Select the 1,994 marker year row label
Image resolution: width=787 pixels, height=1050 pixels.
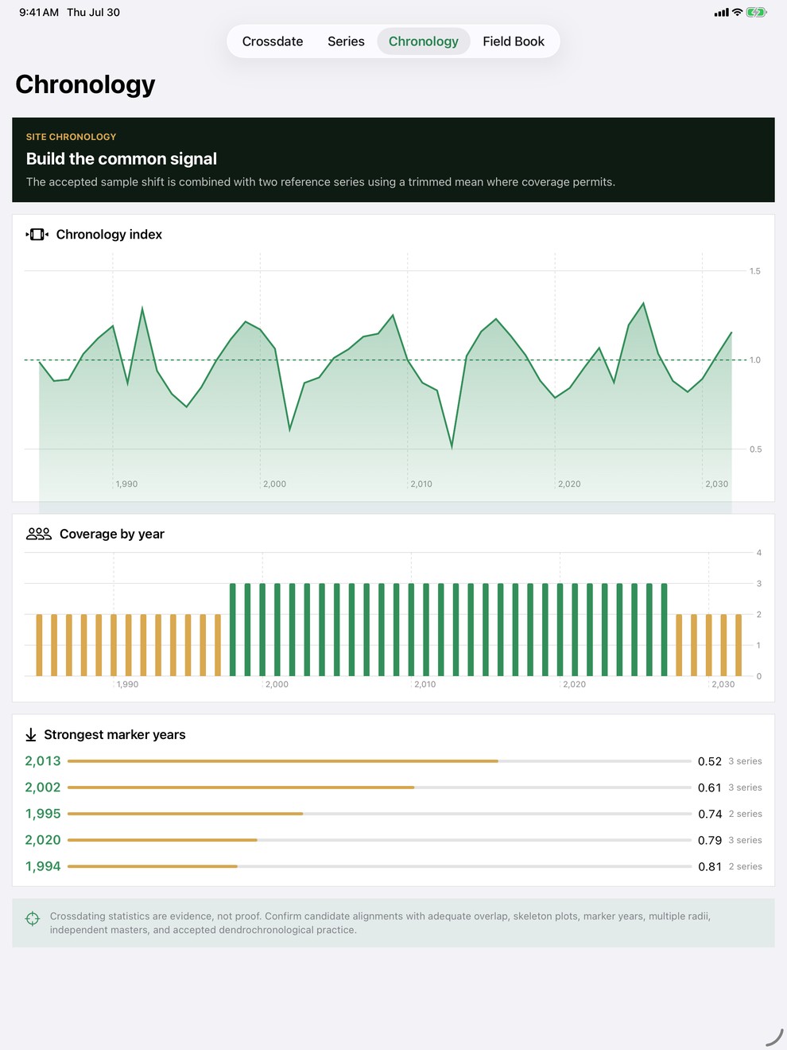coord(43,866)
